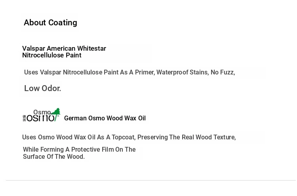Click 'While Forming A Protective Film' line
Screen dimensions: 297x196
click(x=79, y=149)
